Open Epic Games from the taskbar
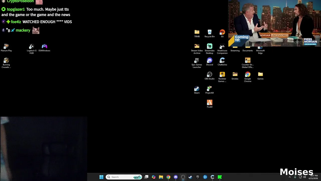Viewport: 321px width, 181px height. pos(198,177)
